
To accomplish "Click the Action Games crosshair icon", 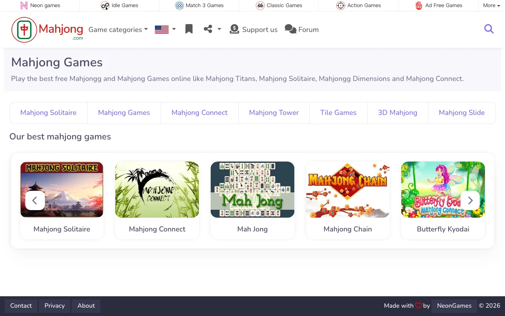I will click(x=340, y=6).
